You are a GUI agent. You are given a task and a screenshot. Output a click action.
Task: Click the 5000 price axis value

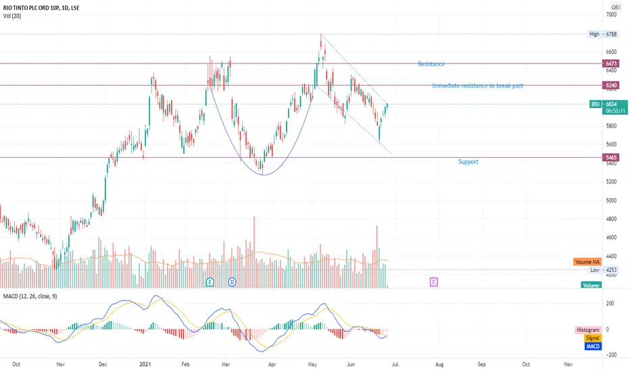[611, 200]
